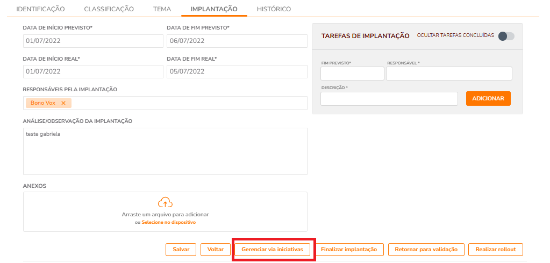This screenshot has height=263, width=550.
Task: Focus the Data de Fim Real field
Action: point(237,71)
